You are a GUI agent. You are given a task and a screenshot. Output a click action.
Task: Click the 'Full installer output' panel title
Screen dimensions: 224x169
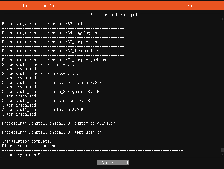pyautogui.click(x=114, y=15)
